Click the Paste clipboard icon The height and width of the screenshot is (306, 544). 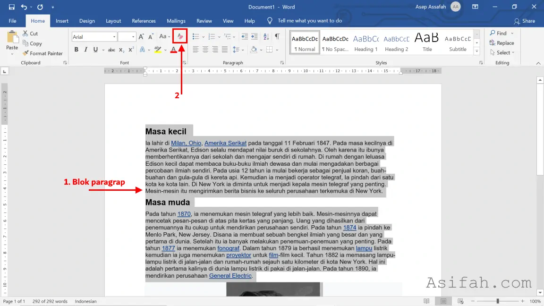coord(12,36)
